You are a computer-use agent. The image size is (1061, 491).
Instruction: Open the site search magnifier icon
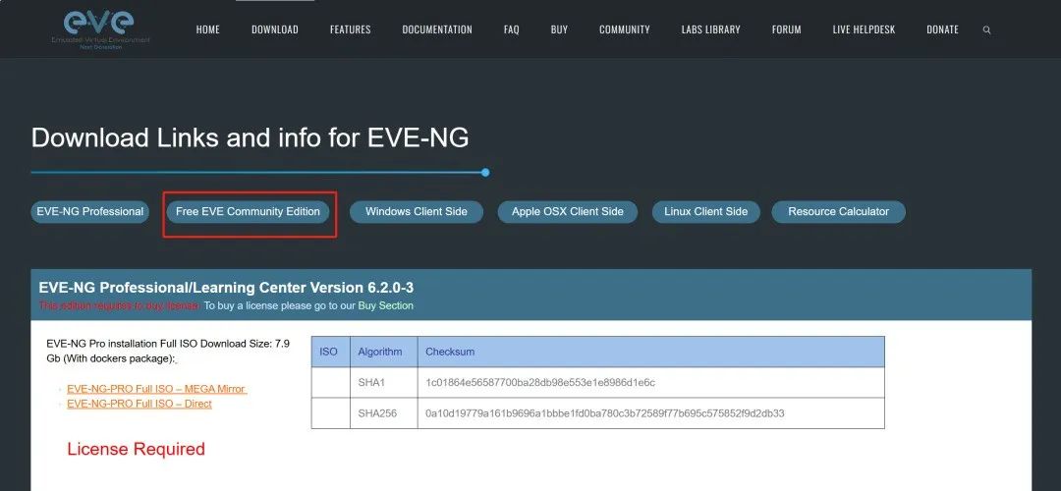tap(986, 29)
